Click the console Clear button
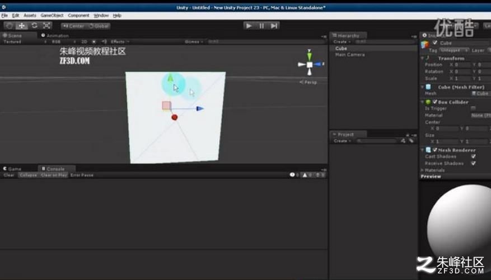491x280 pixels. point(9,175)
